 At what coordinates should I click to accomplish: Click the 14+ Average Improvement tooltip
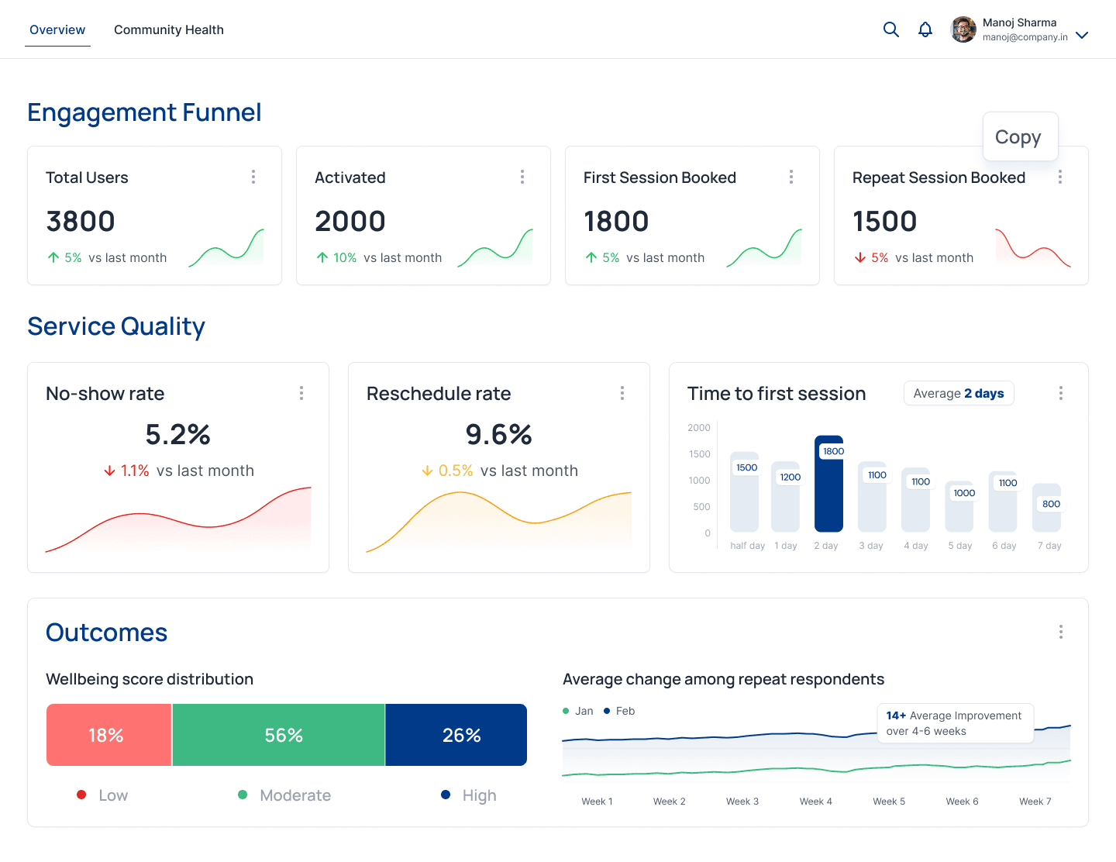click(956, 723)
